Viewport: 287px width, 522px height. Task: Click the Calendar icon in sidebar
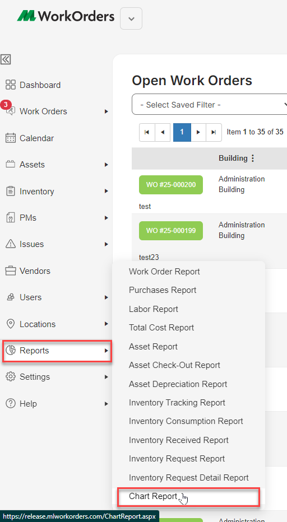coord(11,138)
